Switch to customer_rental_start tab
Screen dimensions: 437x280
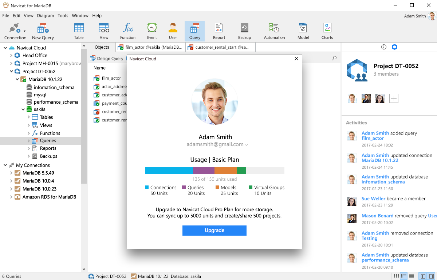tap(220, 47)
